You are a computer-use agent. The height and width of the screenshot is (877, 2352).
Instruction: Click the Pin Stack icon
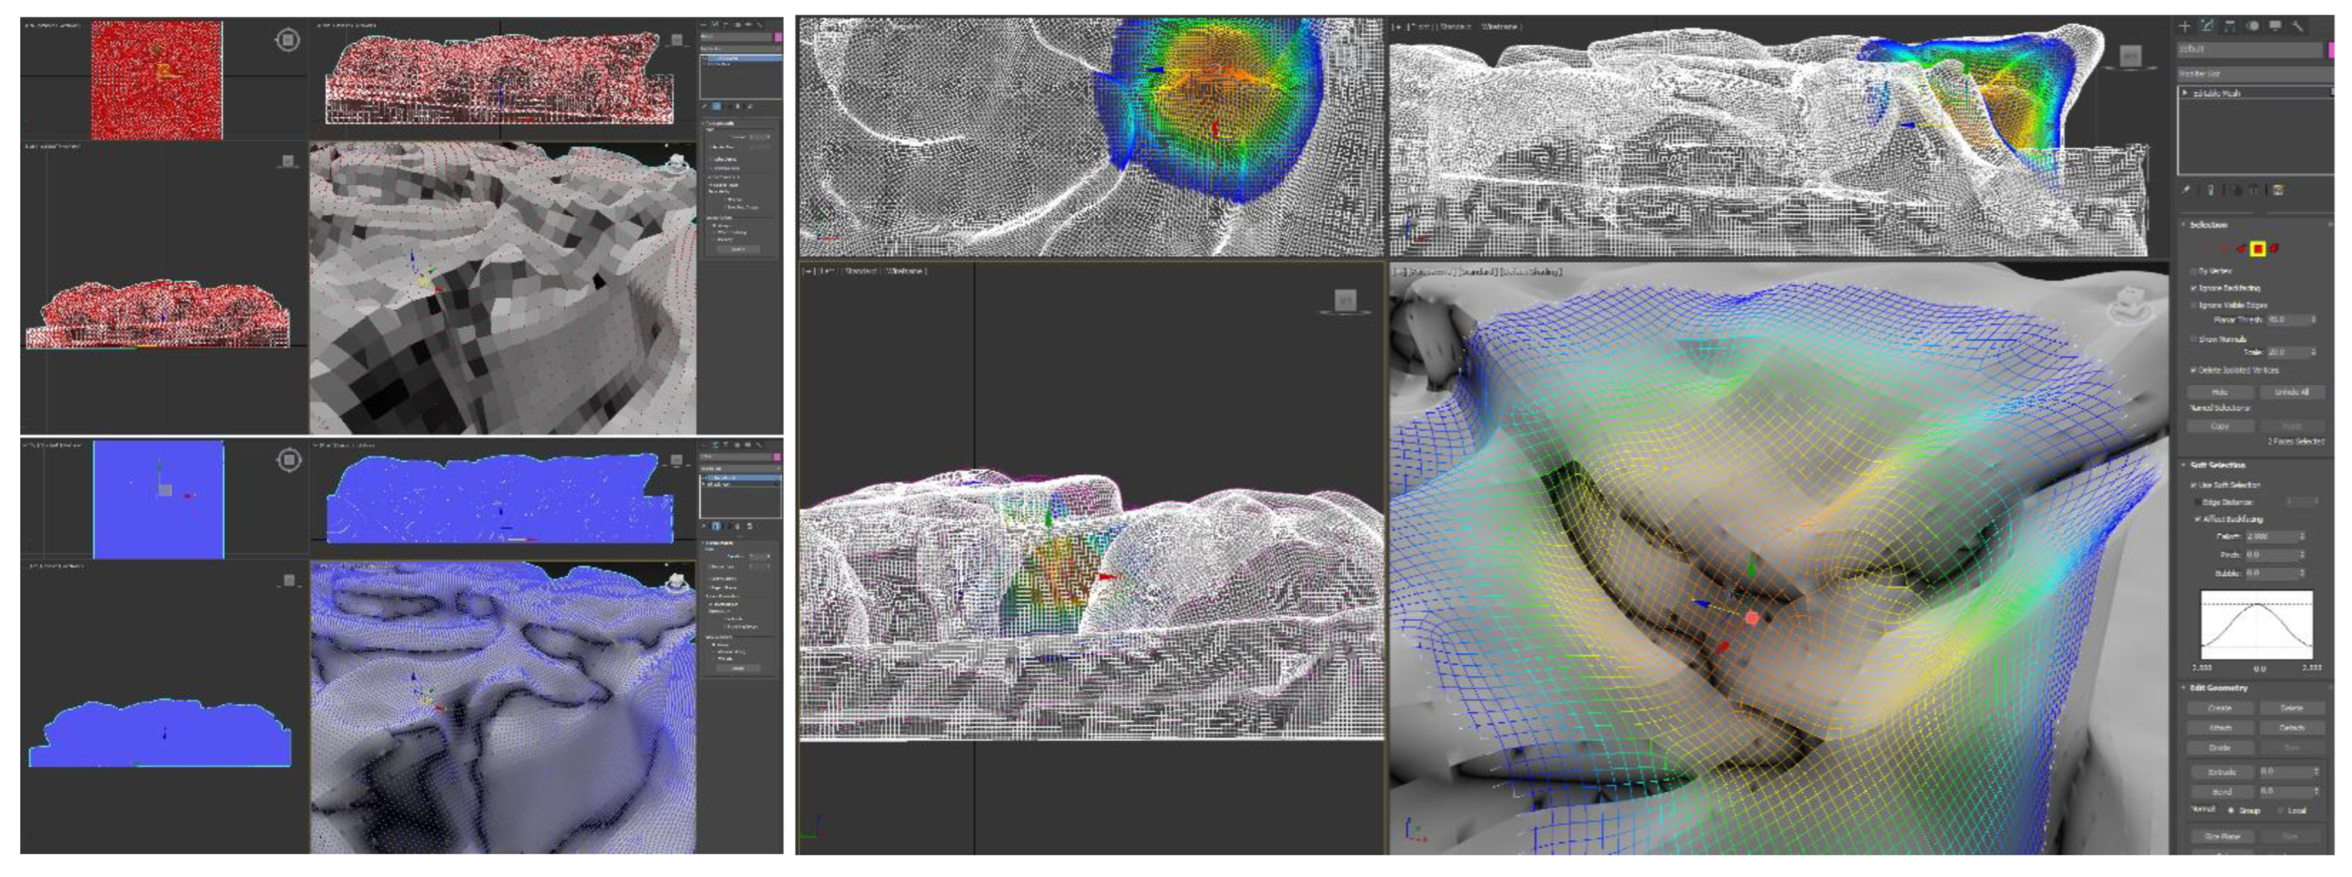(x=2186, y=191)
